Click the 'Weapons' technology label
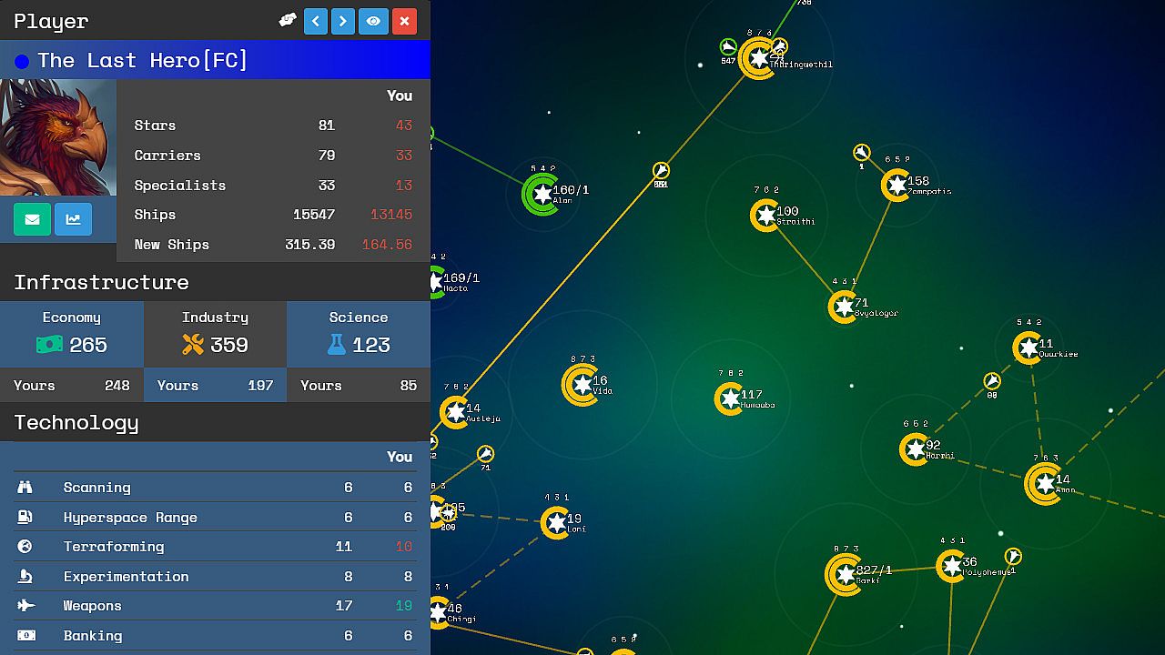The image size is (1165, 655). 92,606
